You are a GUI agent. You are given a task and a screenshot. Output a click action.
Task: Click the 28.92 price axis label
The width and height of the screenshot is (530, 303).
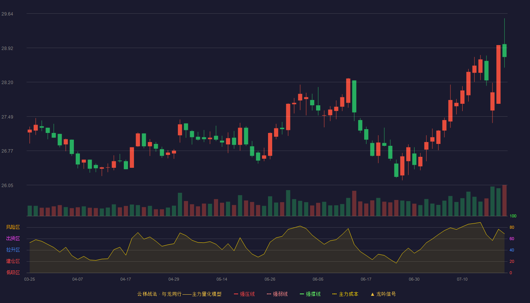point(7,48)
